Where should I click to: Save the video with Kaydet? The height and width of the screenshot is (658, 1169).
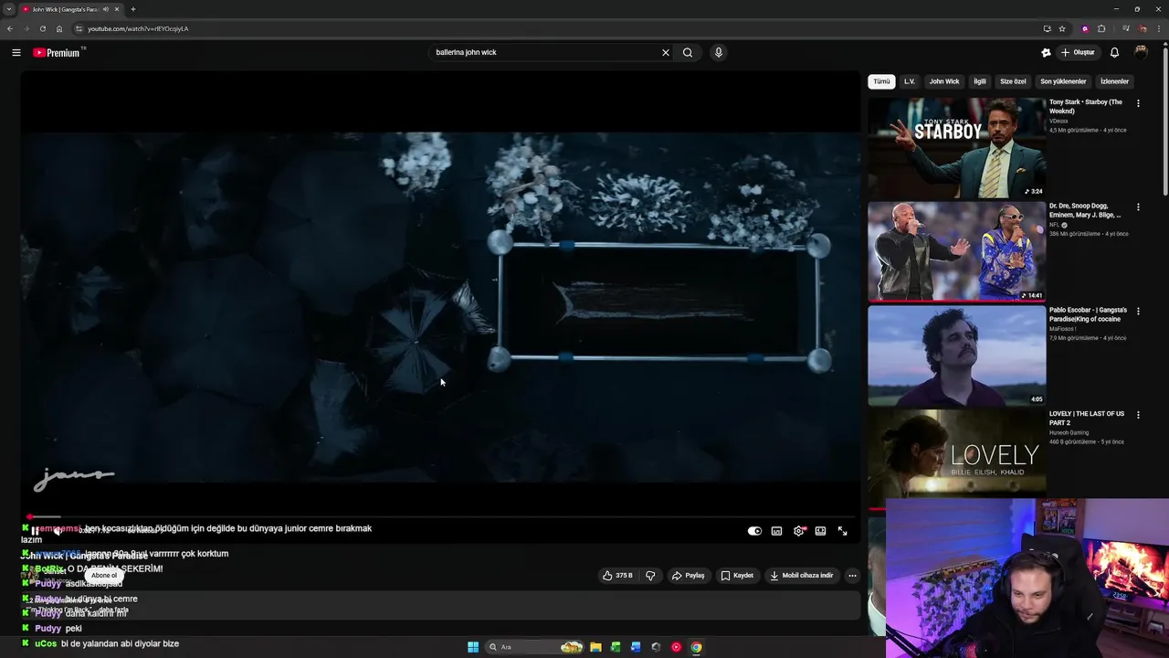click(737, 576)
